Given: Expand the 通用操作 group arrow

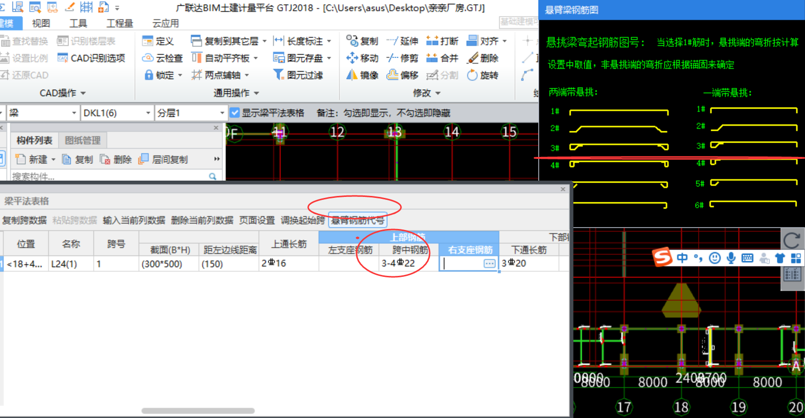Looking at the screenshot, I should click(256, 93).
